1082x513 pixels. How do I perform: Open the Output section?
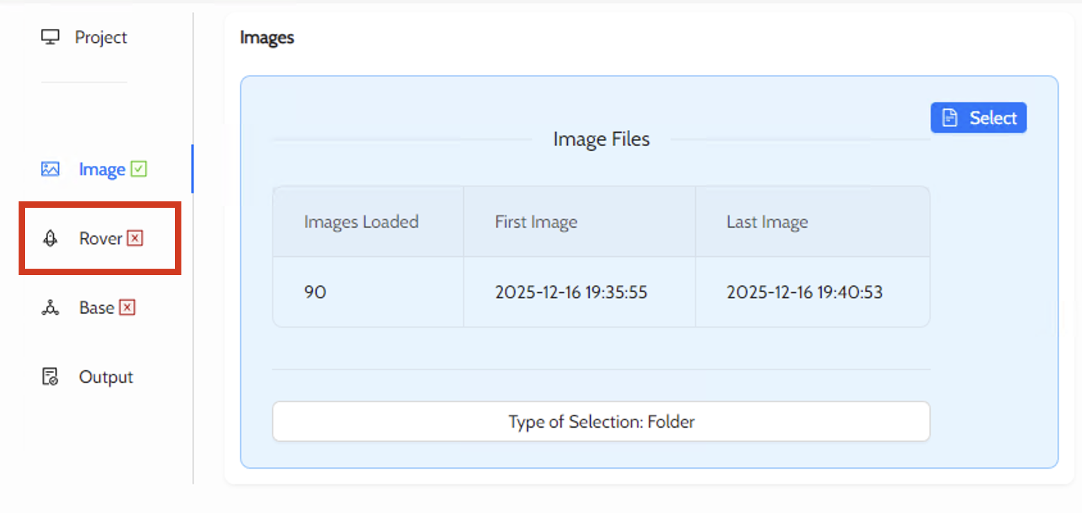[106, 377]
